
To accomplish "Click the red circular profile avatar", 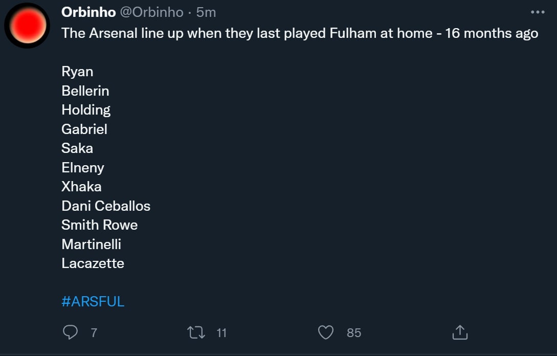I will [27, 26].
